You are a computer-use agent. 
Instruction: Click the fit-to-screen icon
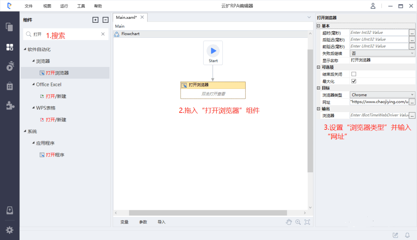coord(307,222)
